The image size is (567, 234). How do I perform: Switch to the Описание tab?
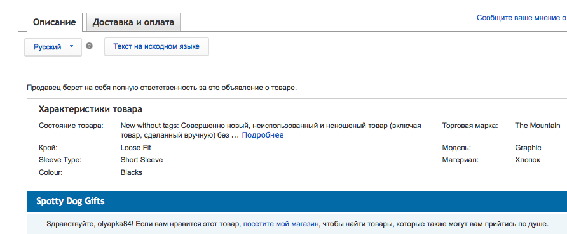55,22
